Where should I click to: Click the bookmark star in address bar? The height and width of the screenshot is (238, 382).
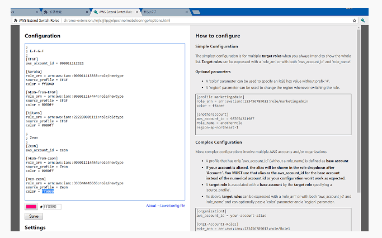354,20
